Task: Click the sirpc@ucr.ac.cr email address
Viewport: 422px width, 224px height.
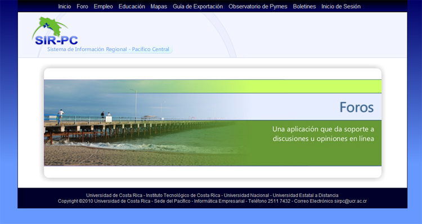Action: pyautogui.click(x=351, y=201)
